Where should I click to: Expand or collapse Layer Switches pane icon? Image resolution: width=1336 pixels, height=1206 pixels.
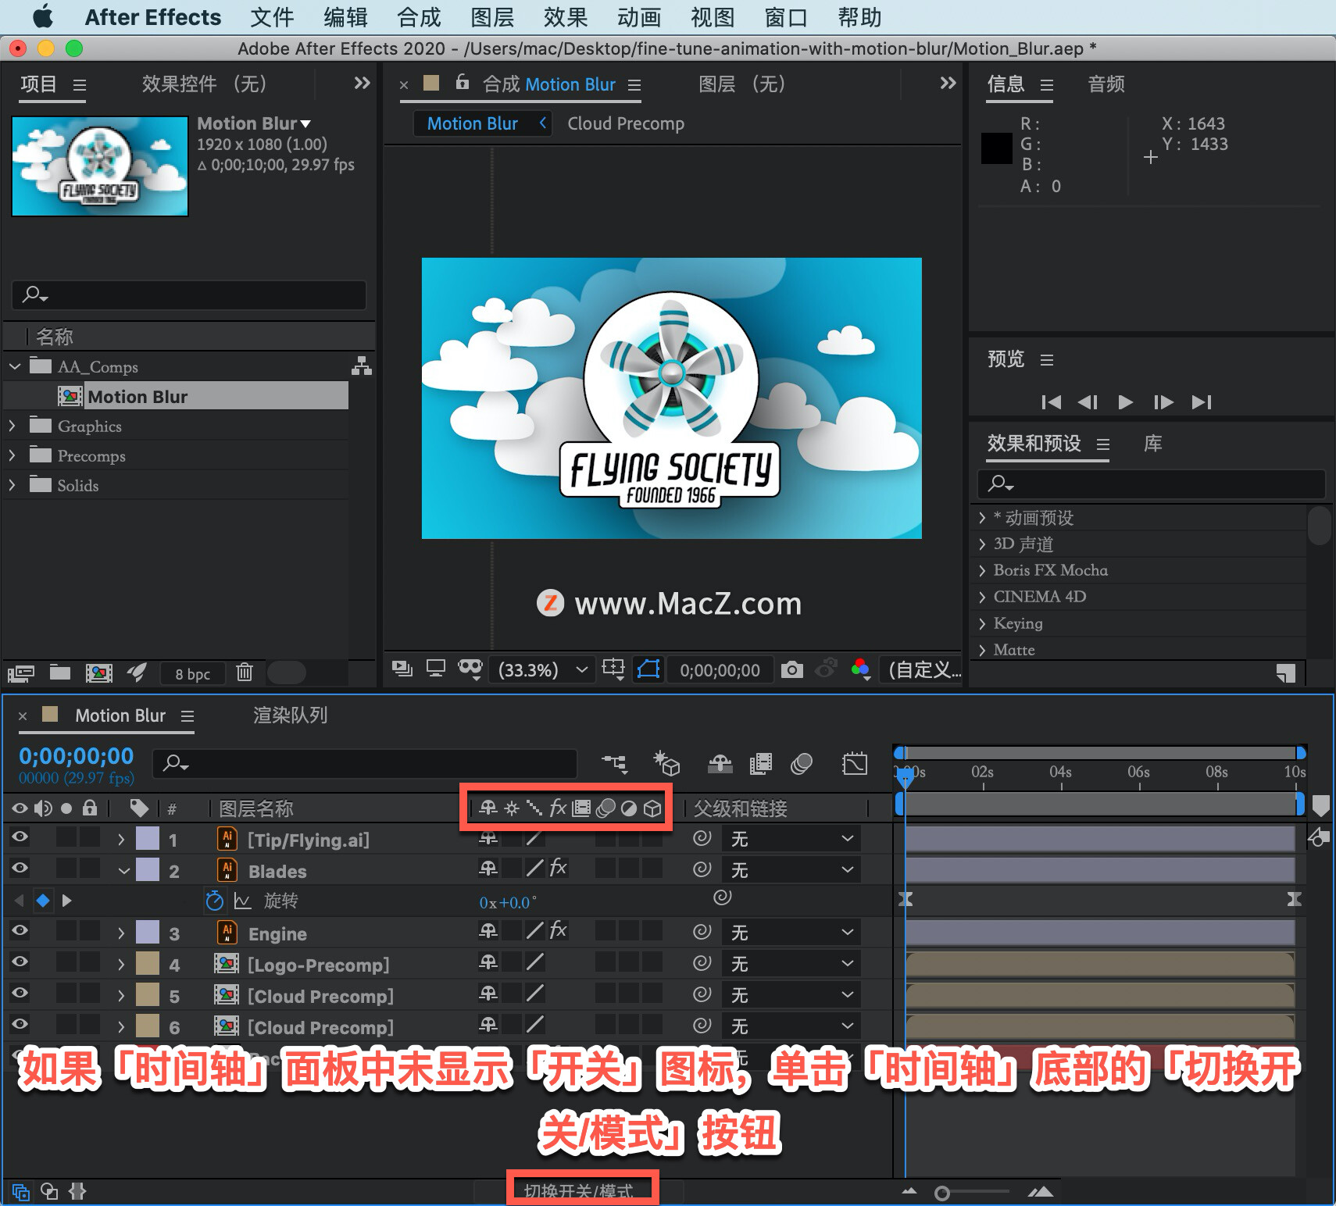click(21, 1192)
